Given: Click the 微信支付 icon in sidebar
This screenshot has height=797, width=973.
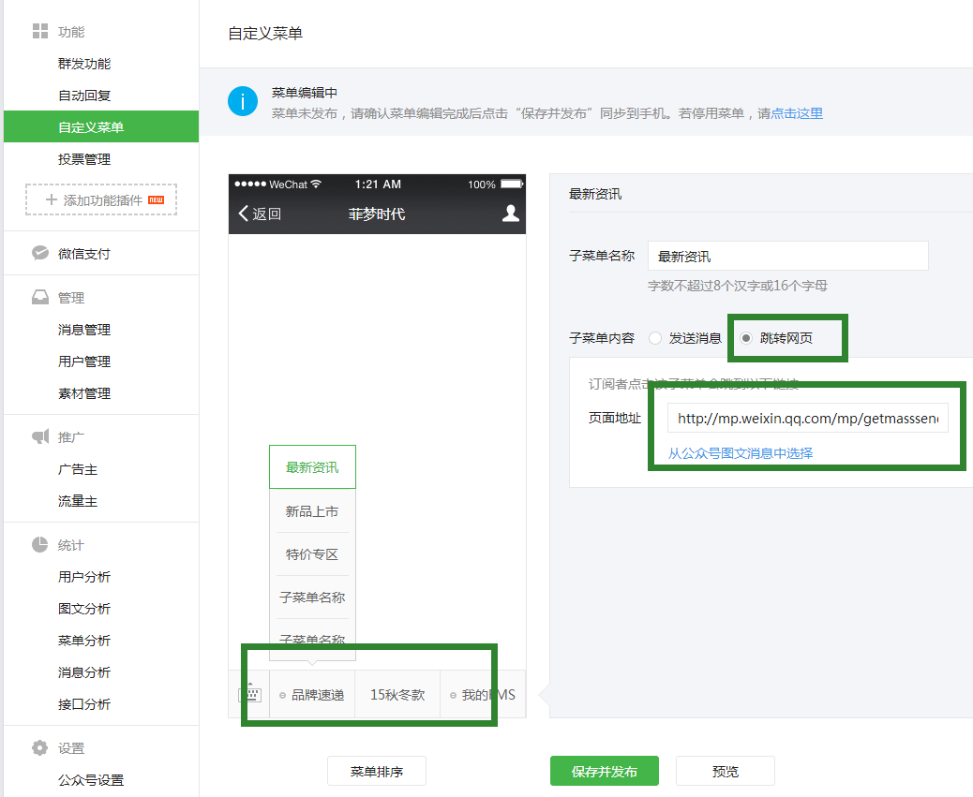Looking at the screenshot, I should click(40, 254).
